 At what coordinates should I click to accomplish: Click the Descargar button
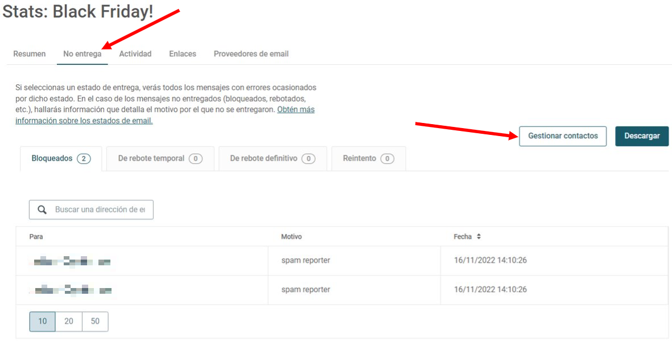pos(642,136)
